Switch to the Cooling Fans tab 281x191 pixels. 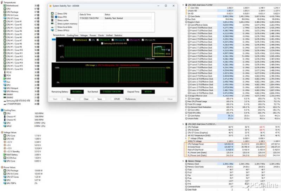point(73,36)
